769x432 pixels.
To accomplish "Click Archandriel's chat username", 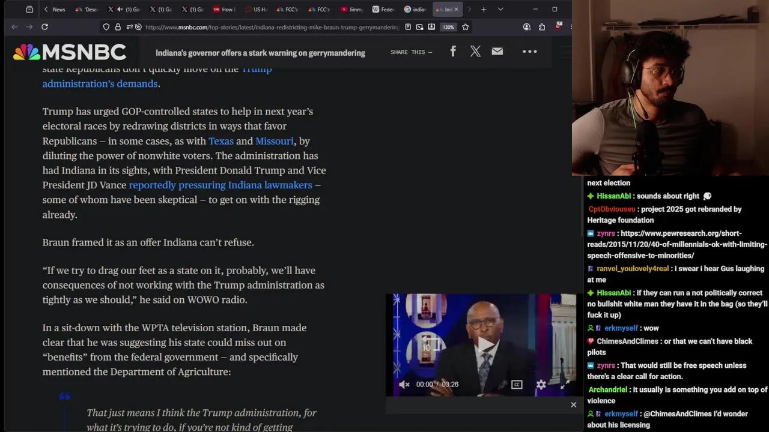I will pyautogui.click(x=608, y=390).
